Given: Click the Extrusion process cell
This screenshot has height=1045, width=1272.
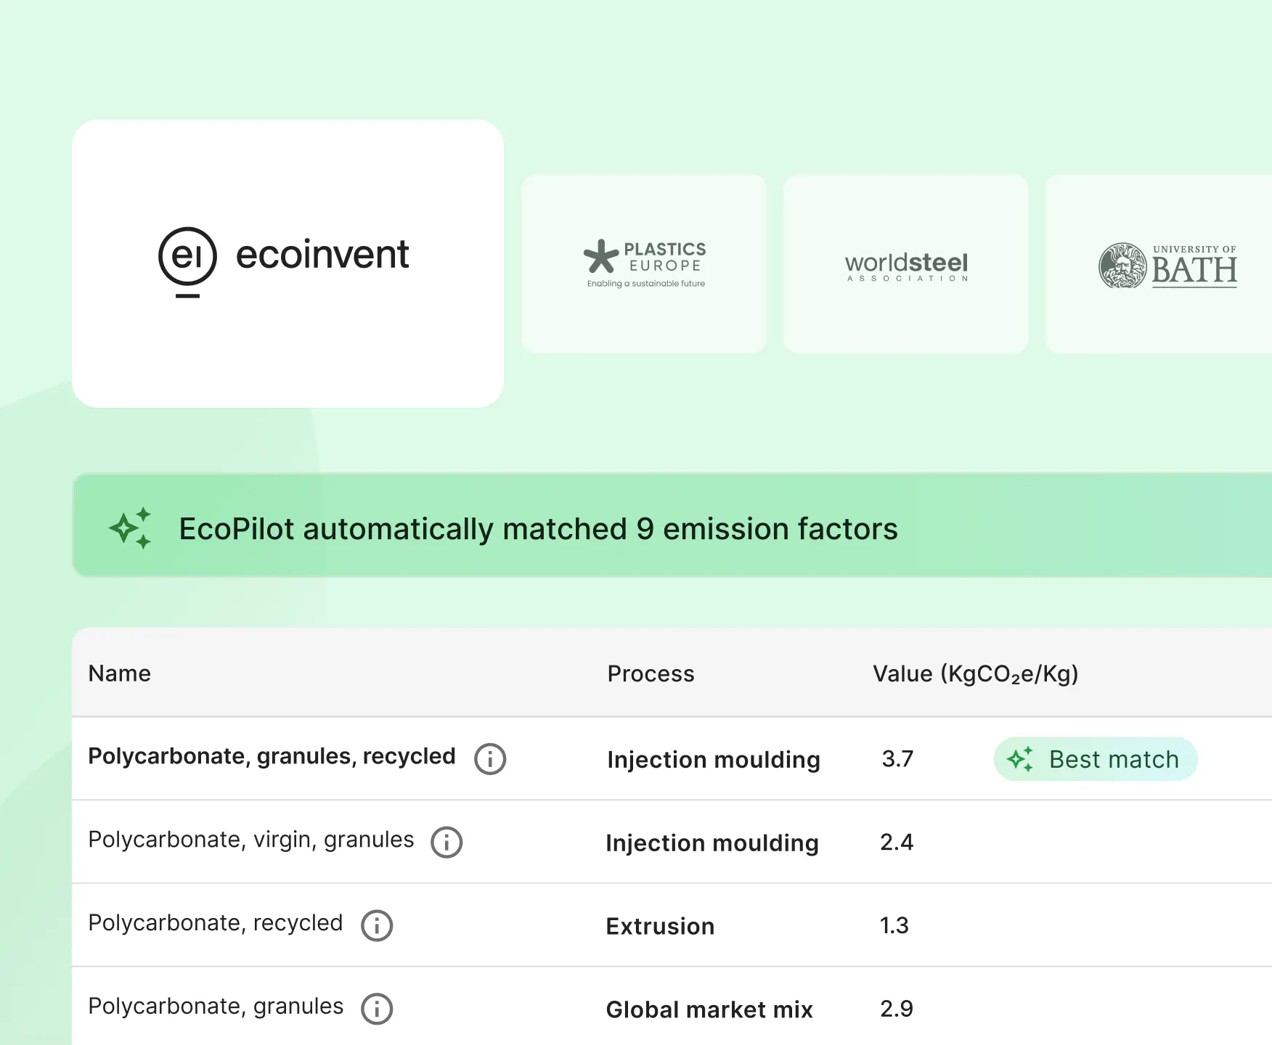Looking at the screenshot, I should 660,926.
